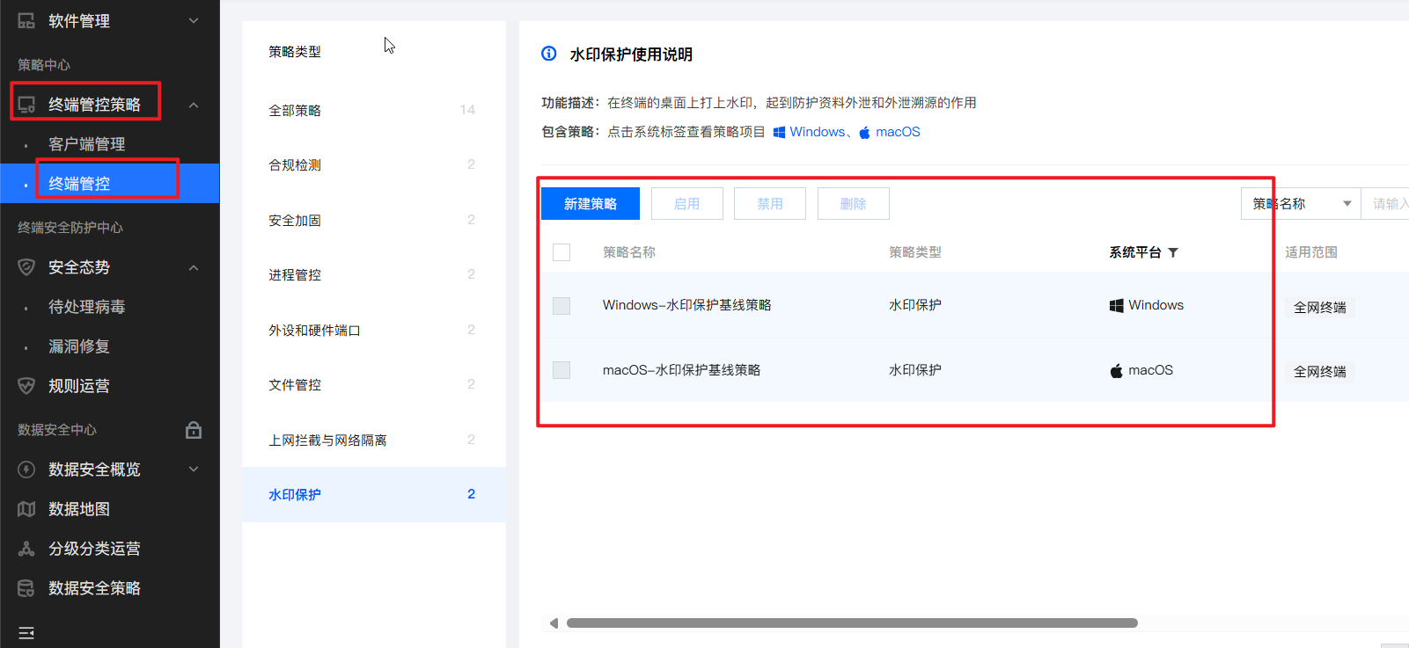Viewport: 1409px width, 648px height.
Task: Click Apple logo in the macOS policy row
Action: click(x=1116, y=370)
